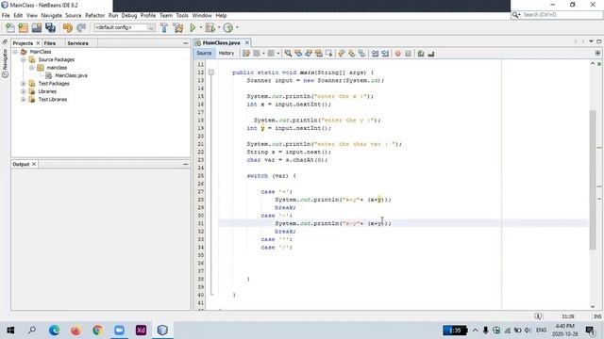Collapse the main method code fold

[211, 73]
